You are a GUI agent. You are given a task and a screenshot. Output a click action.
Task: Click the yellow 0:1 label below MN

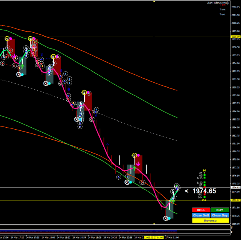(204, 200)
